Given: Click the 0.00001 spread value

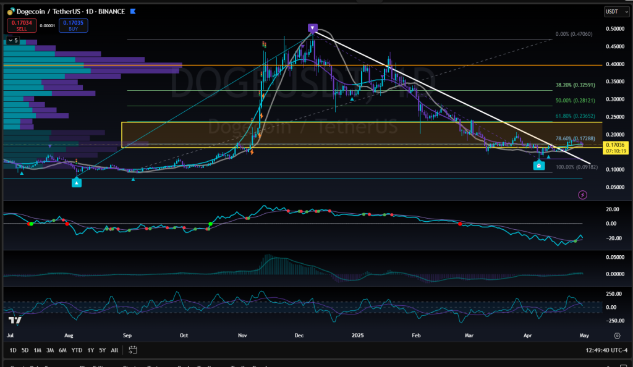Looking at the screenshot, I should point(48,26).
